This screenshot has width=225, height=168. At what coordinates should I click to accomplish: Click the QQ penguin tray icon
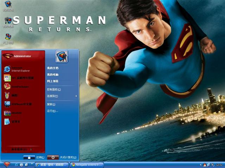(205, 165)
